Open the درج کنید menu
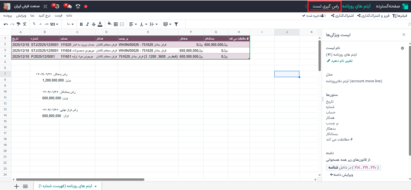Viewport: 411px width, 190px height. 44,15
